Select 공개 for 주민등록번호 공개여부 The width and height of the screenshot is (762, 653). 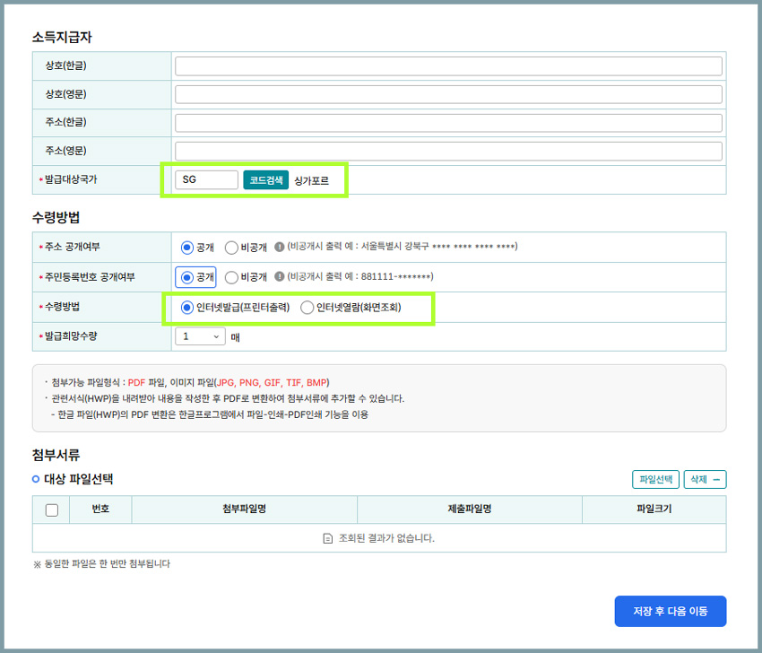(x=187, y=277)
